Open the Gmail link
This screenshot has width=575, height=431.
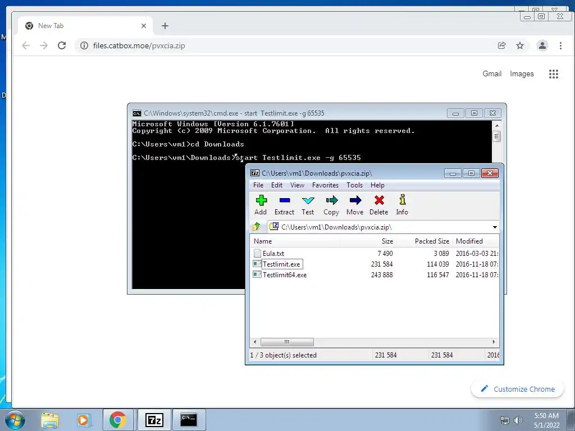(492, 74)
